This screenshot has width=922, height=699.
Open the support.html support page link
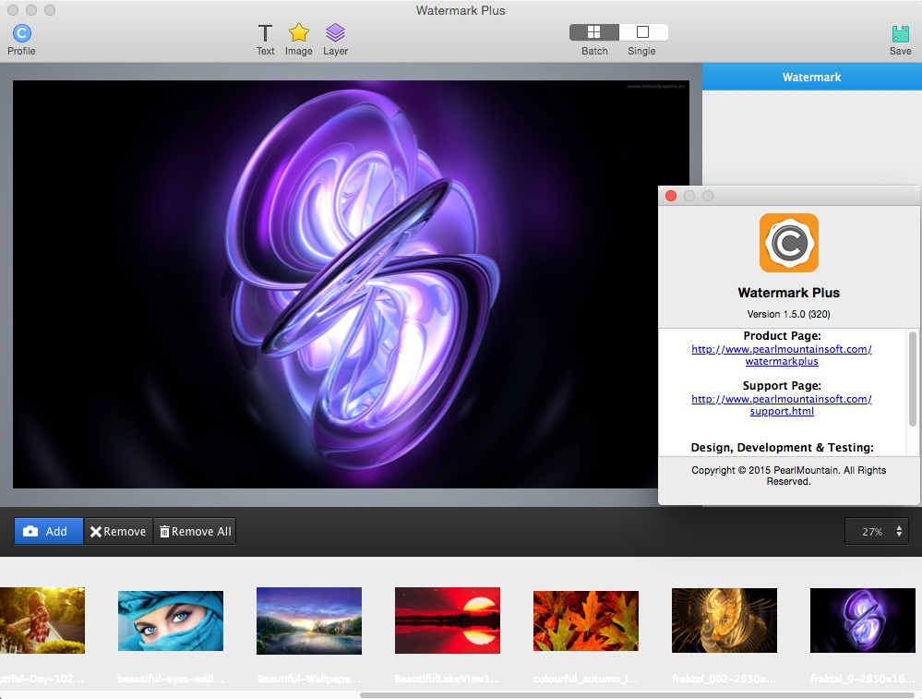point(782,404)
